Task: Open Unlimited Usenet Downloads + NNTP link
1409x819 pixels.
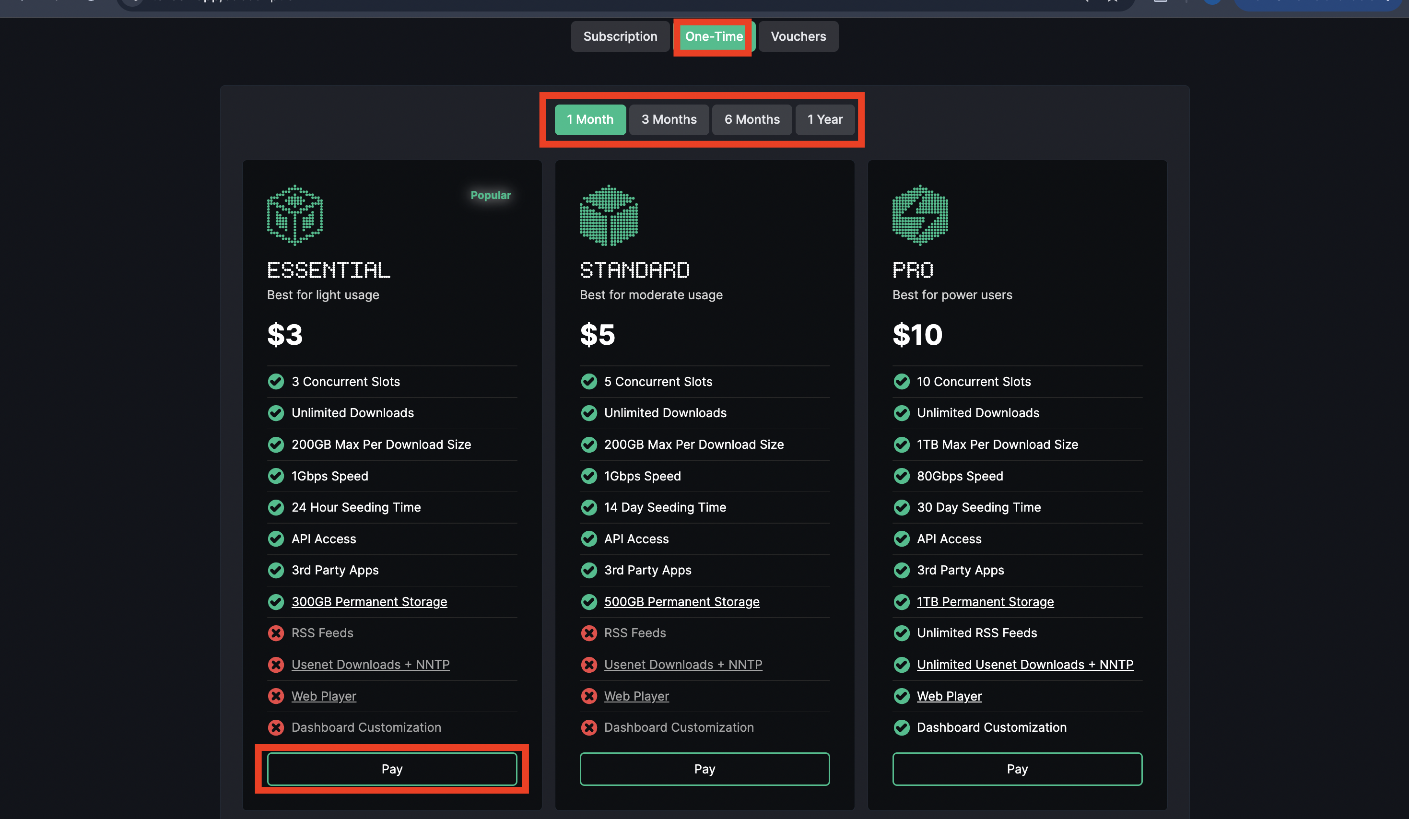Action: click(1025, 664)
